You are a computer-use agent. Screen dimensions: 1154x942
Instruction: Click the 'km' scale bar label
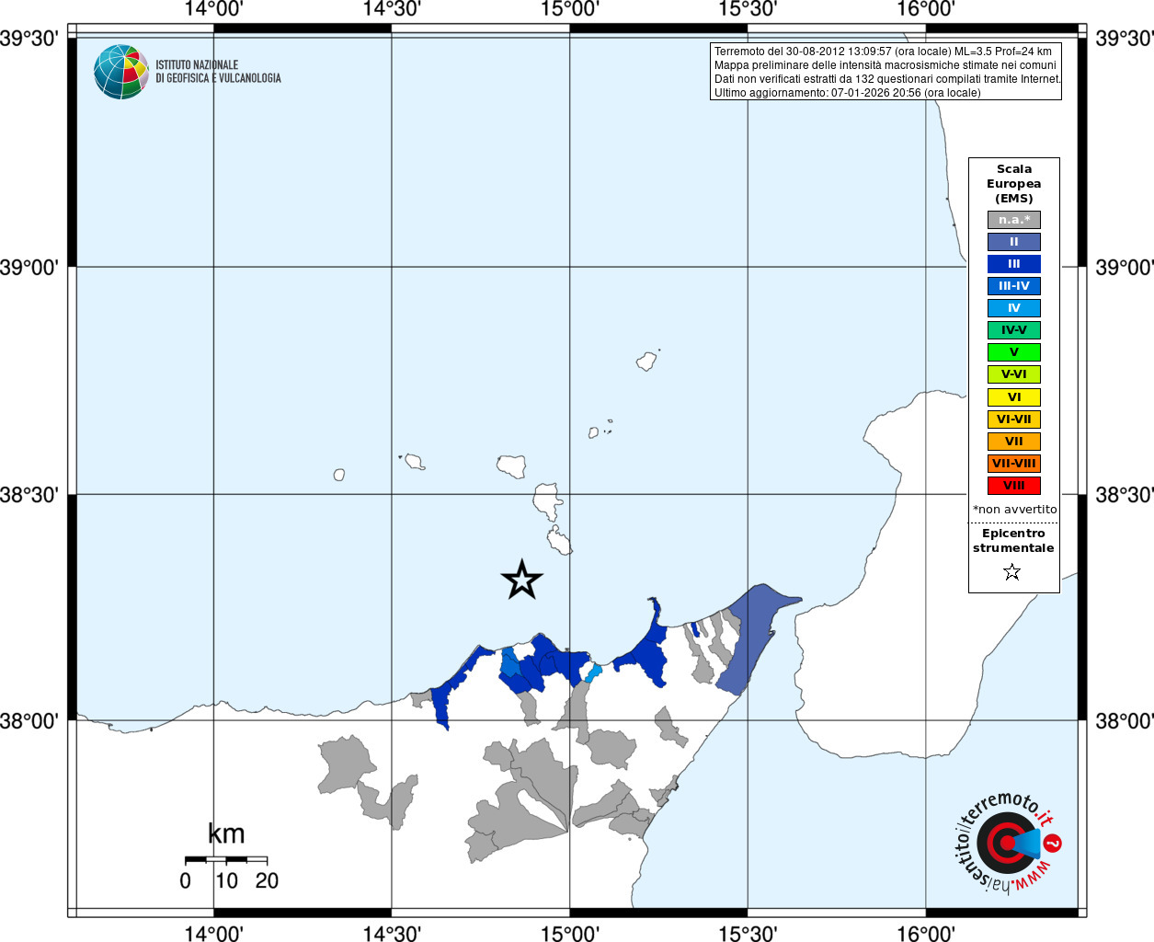pyautogui.click(x=226, y=834)
